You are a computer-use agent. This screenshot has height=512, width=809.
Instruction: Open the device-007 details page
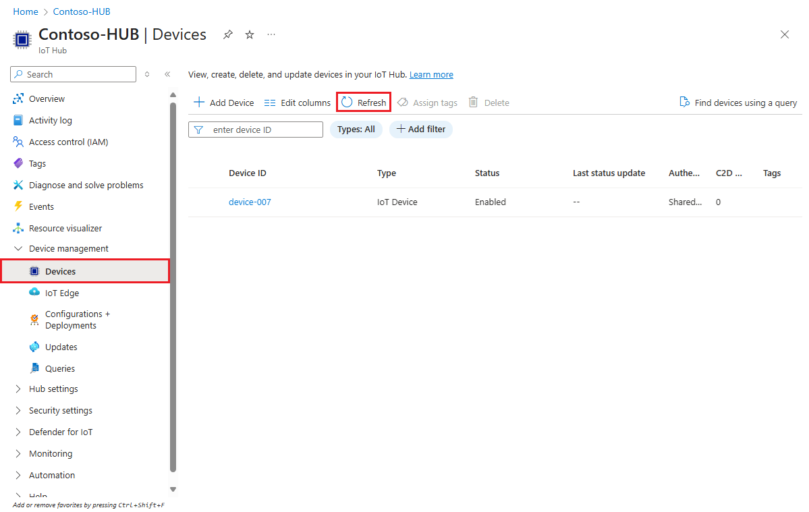click(250, 202)
